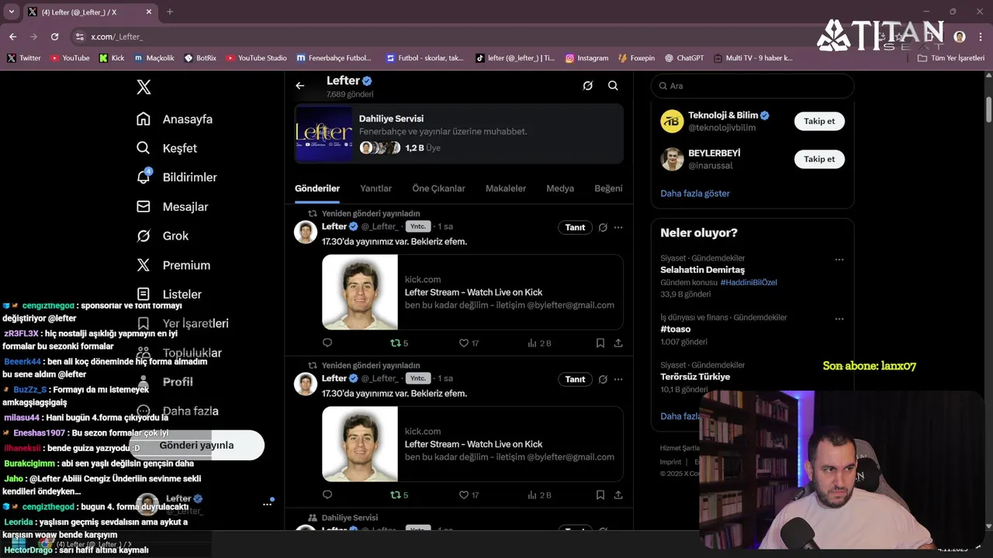Click Daha fazla göster under suggestions

695,193
